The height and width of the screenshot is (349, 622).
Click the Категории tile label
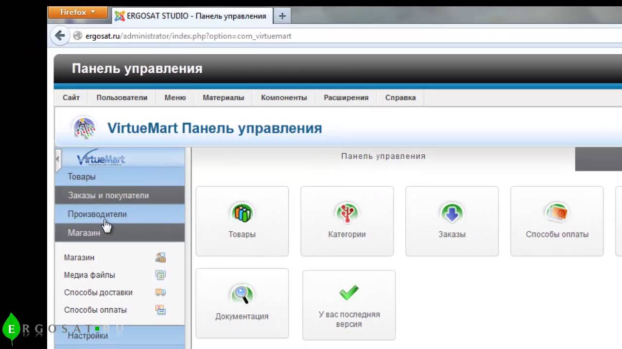coord(347,234)
